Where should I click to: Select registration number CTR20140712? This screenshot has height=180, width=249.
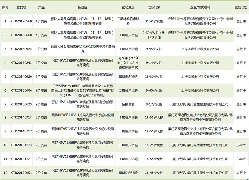point(21,131)
